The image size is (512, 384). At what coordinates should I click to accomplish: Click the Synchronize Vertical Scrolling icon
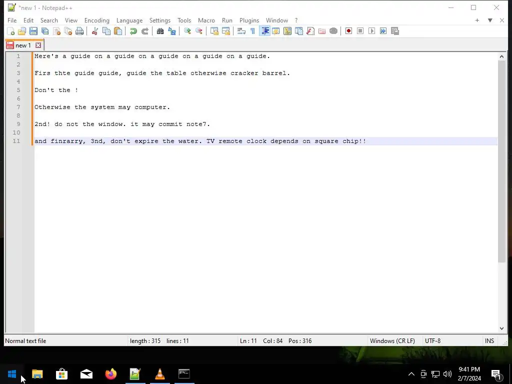click(x=214, y=31)
